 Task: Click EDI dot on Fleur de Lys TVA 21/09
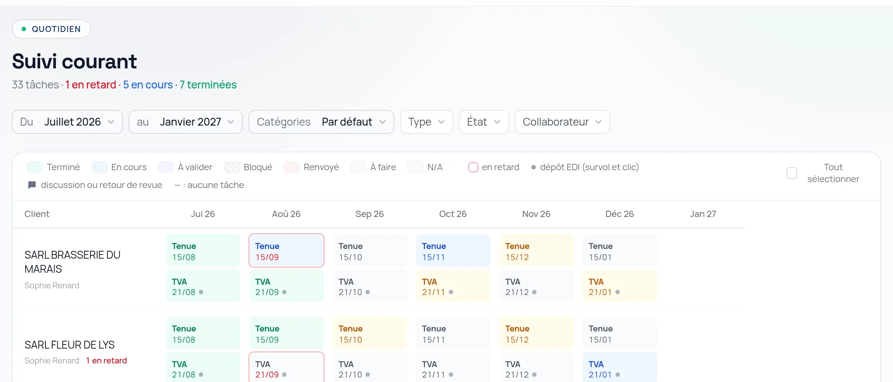(x=284, y=375)
